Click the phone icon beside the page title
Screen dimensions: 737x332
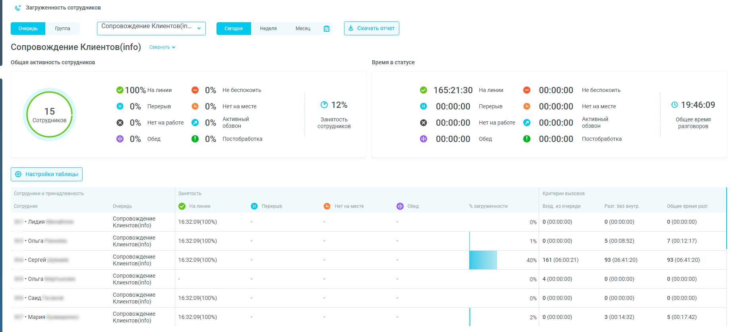point(18,8)
